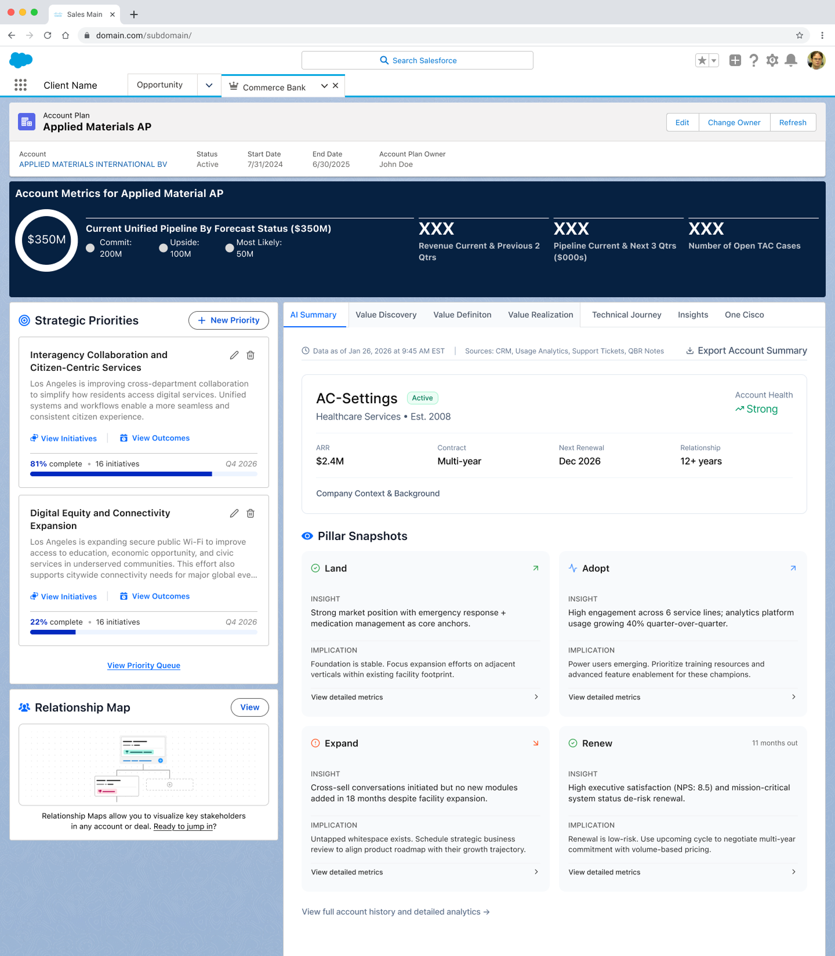This screenshot has height=956, width=835.
Task: Select the Upside radio indicator
Action: 163,248
